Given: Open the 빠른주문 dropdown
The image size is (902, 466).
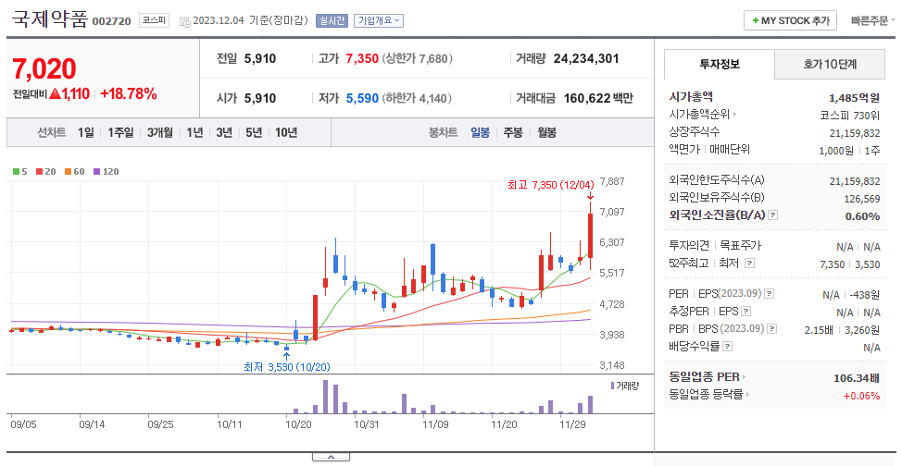Looking at the screenshot, I should coord(872,20).
